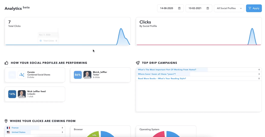
Task: Expand the All Social Profiles dropdown
Action: coord(229,8)
